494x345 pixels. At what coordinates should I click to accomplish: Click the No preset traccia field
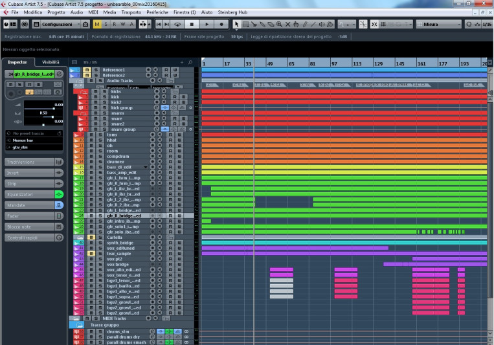[x=34, y=133]
